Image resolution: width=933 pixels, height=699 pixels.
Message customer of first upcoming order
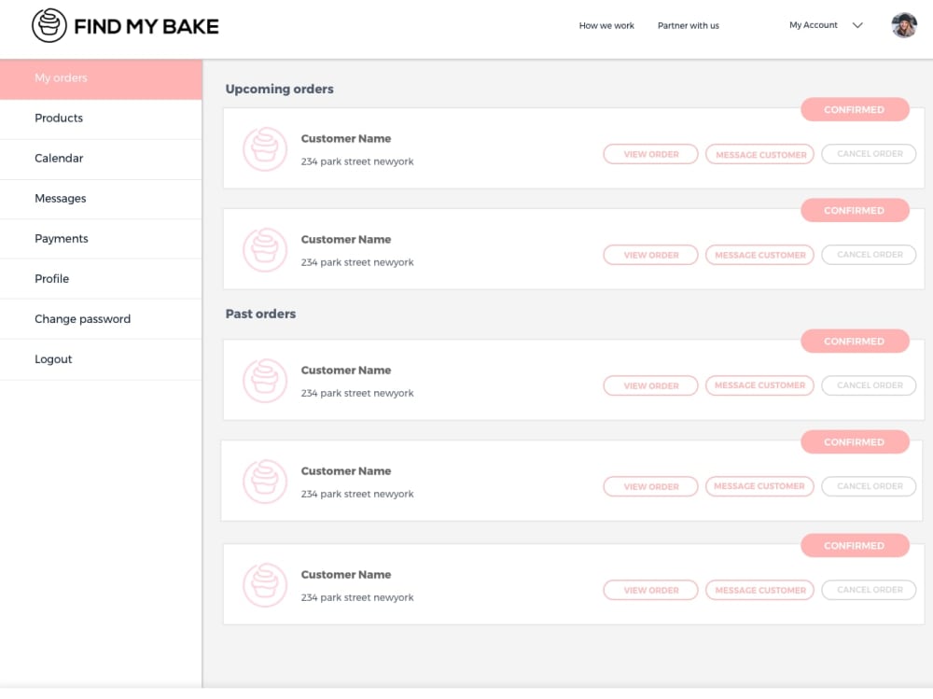(x=759, y=154)
